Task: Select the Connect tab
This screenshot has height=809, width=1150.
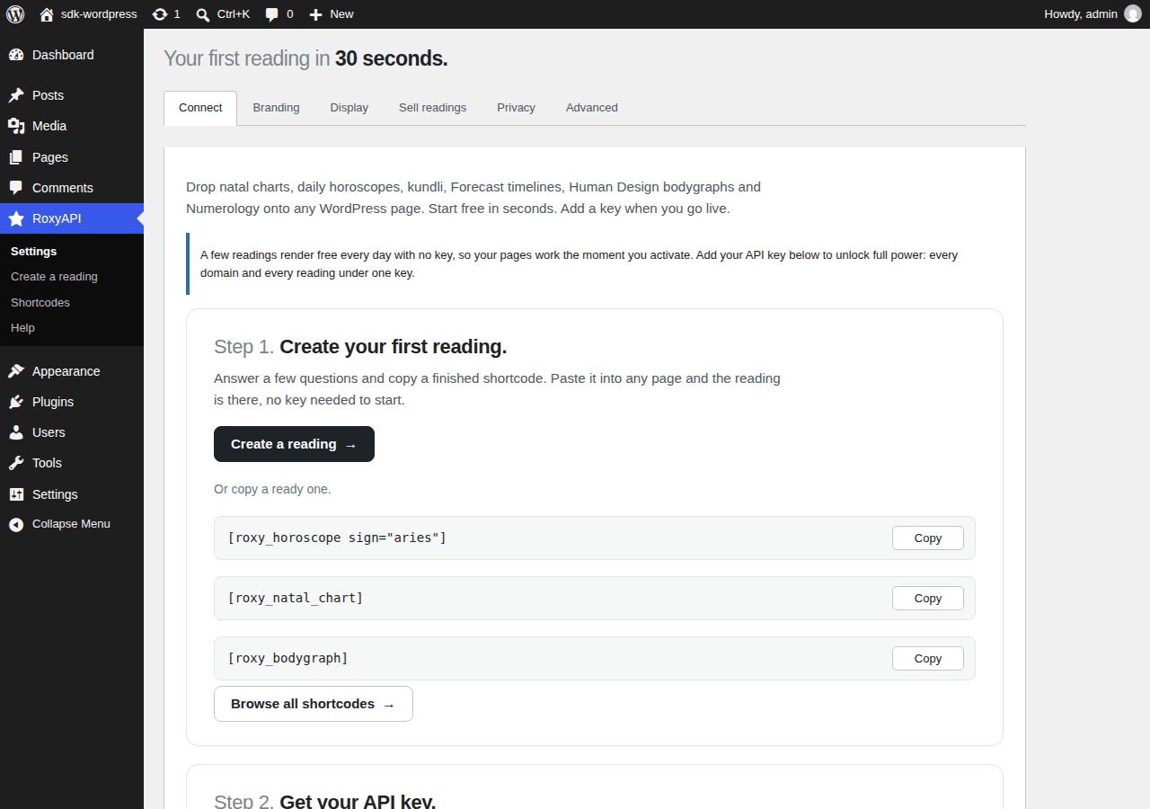Action: (200, 108)
